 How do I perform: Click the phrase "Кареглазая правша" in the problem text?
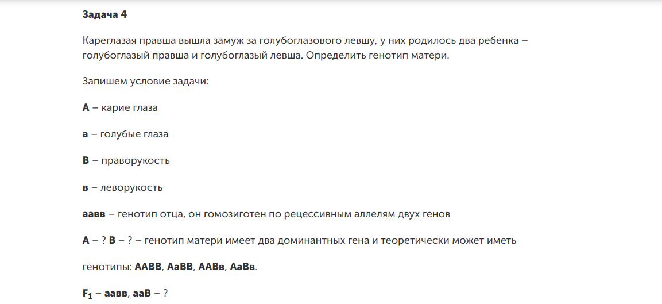[123, 41]
